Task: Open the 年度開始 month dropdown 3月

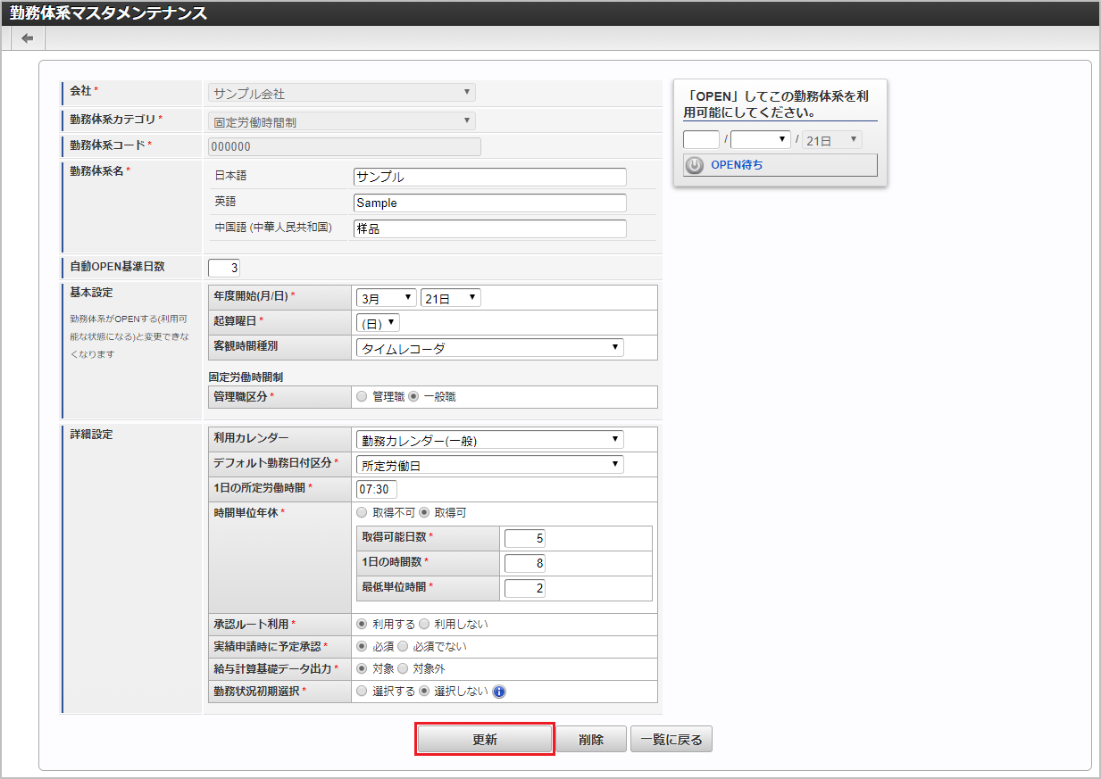Action: [386, 298]
